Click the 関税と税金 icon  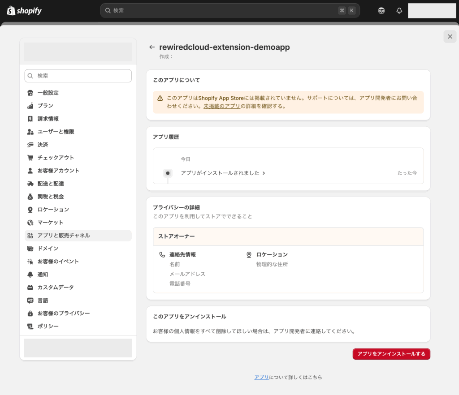point(30,197)
